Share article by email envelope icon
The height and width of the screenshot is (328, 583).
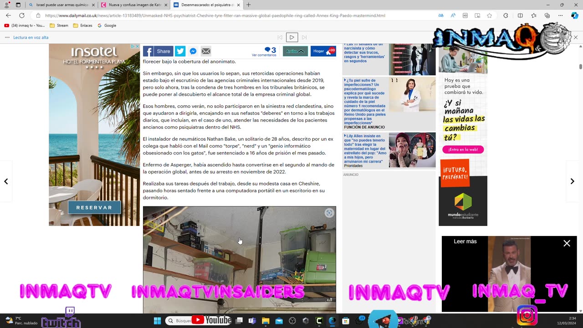206,51
